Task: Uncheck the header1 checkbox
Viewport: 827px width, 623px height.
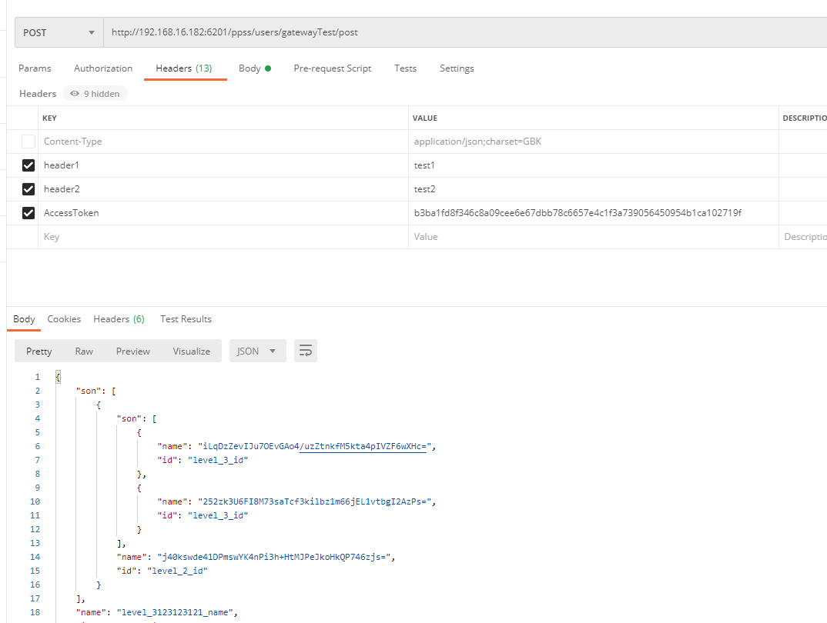Action: click(x=28, y=165)
